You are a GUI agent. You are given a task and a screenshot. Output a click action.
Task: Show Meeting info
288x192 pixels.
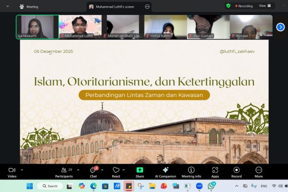[x=191, y=172]
